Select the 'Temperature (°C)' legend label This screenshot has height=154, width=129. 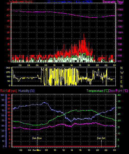[97, 91]
